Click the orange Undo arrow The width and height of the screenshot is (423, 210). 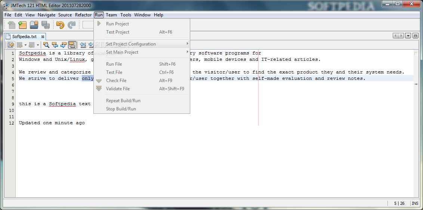(x=60, y=25)
